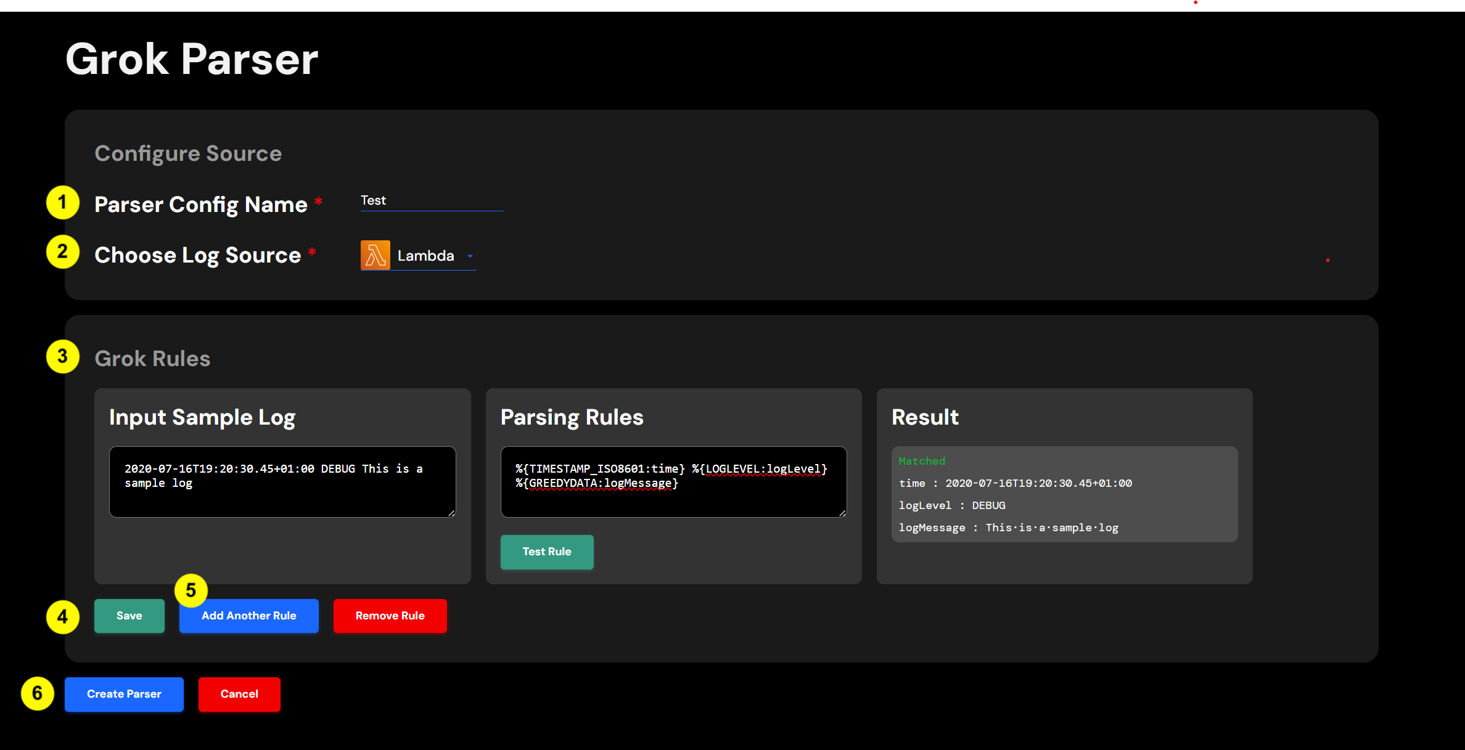
Task: Click the green 'Matched' status text
Action: pos(922,461)
